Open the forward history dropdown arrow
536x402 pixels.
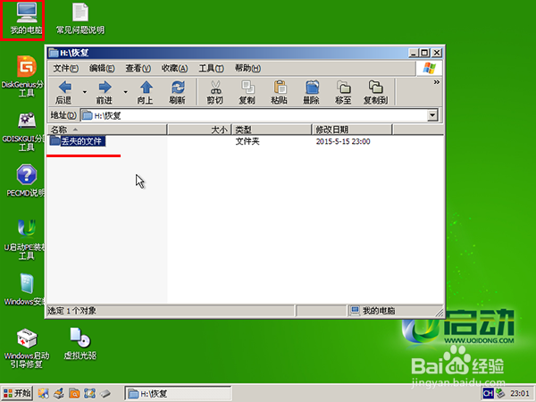[125, 92]
